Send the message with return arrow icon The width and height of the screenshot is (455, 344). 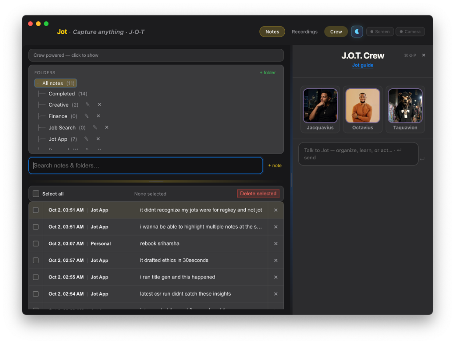coord(422,158)
